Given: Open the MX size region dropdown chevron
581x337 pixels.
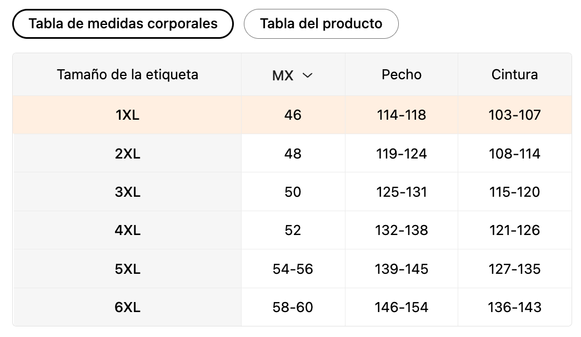Looking at the screenshot, I should (307, 75).
